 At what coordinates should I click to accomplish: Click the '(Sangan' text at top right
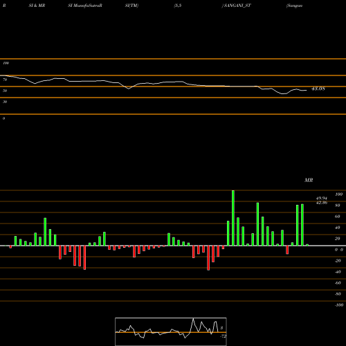click(294, 6)
